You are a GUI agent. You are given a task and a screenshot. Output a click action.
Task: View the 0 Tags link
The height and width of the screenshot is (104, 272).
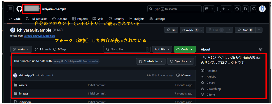click(60, 49)
